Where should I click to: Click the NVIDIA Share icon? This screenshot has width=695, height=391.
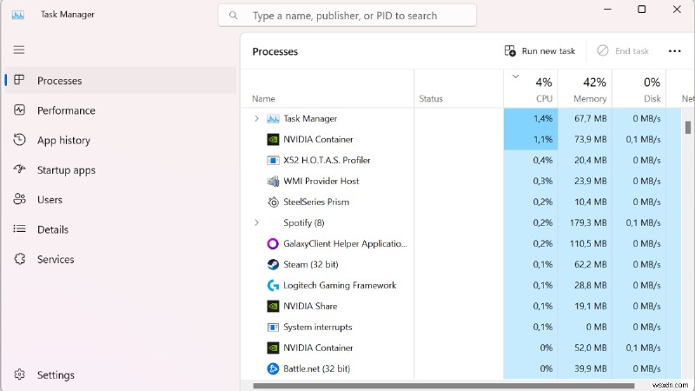[273, 307]
